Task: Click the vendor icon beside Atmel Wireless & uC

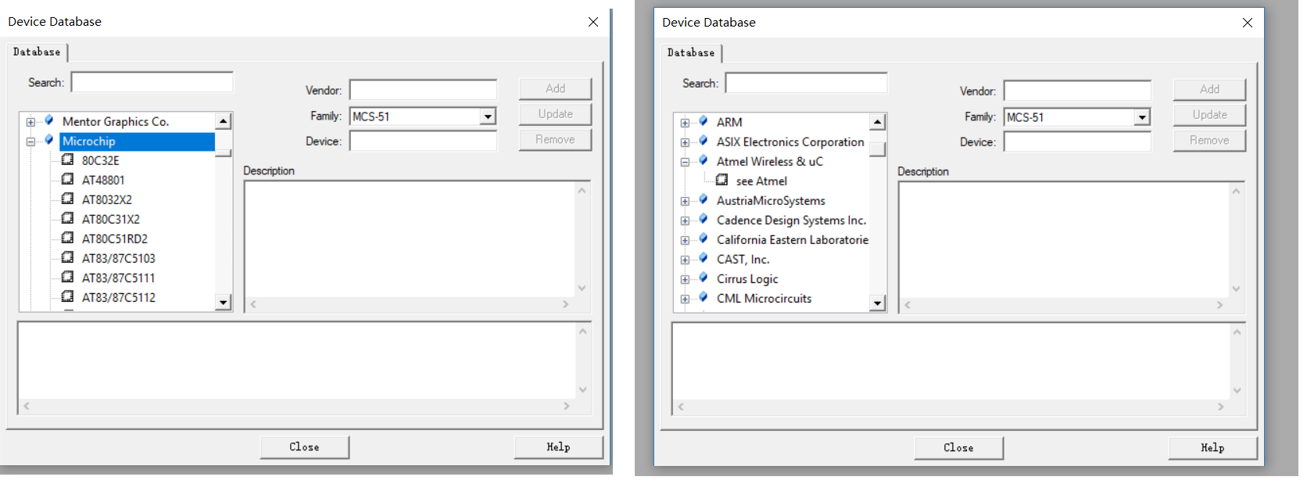Action: (x=704, y=160)
